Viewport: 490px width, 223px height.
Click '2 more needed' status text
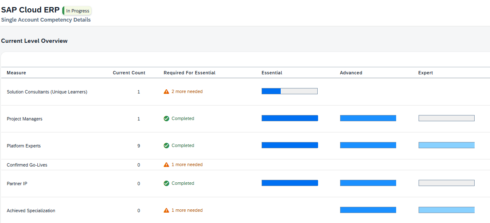coord(187,92)
